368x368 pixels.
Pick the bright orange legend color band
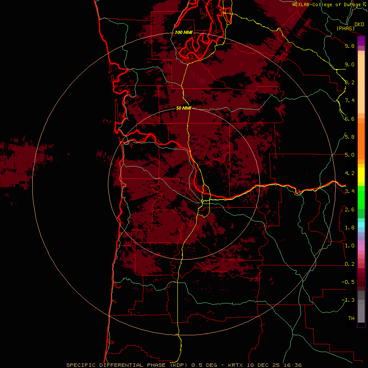click(x=361, y=141)
